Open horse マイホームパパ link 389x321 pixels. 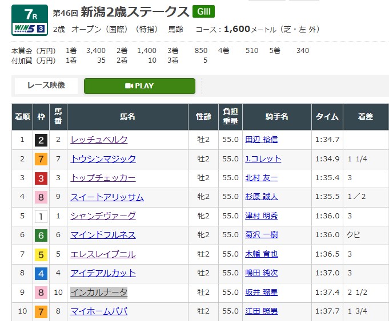[99, 311]
